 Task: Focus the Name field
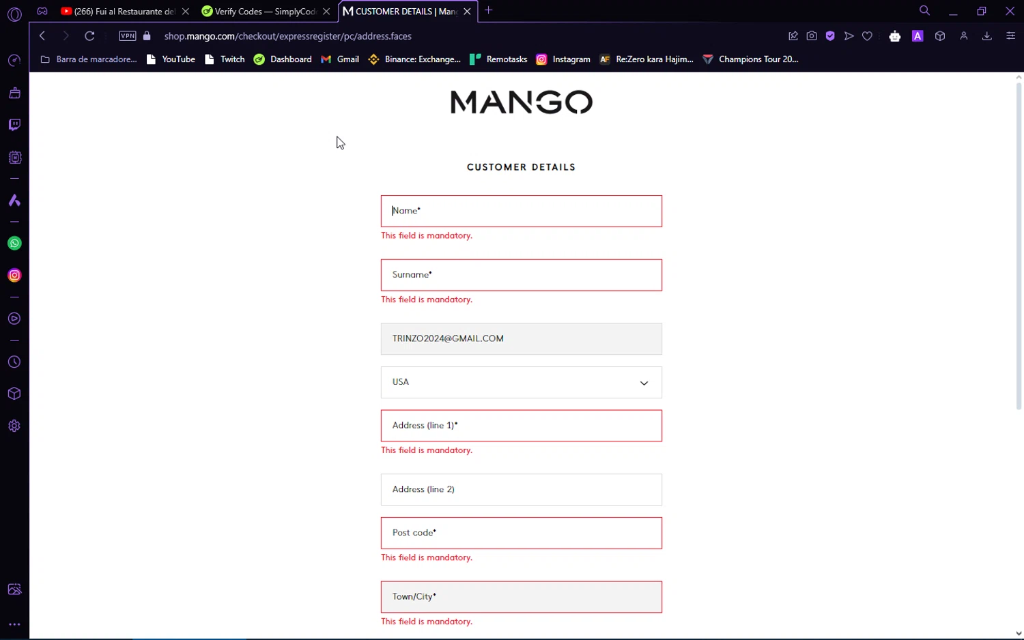pyautogui.click(x=522, y=212)
